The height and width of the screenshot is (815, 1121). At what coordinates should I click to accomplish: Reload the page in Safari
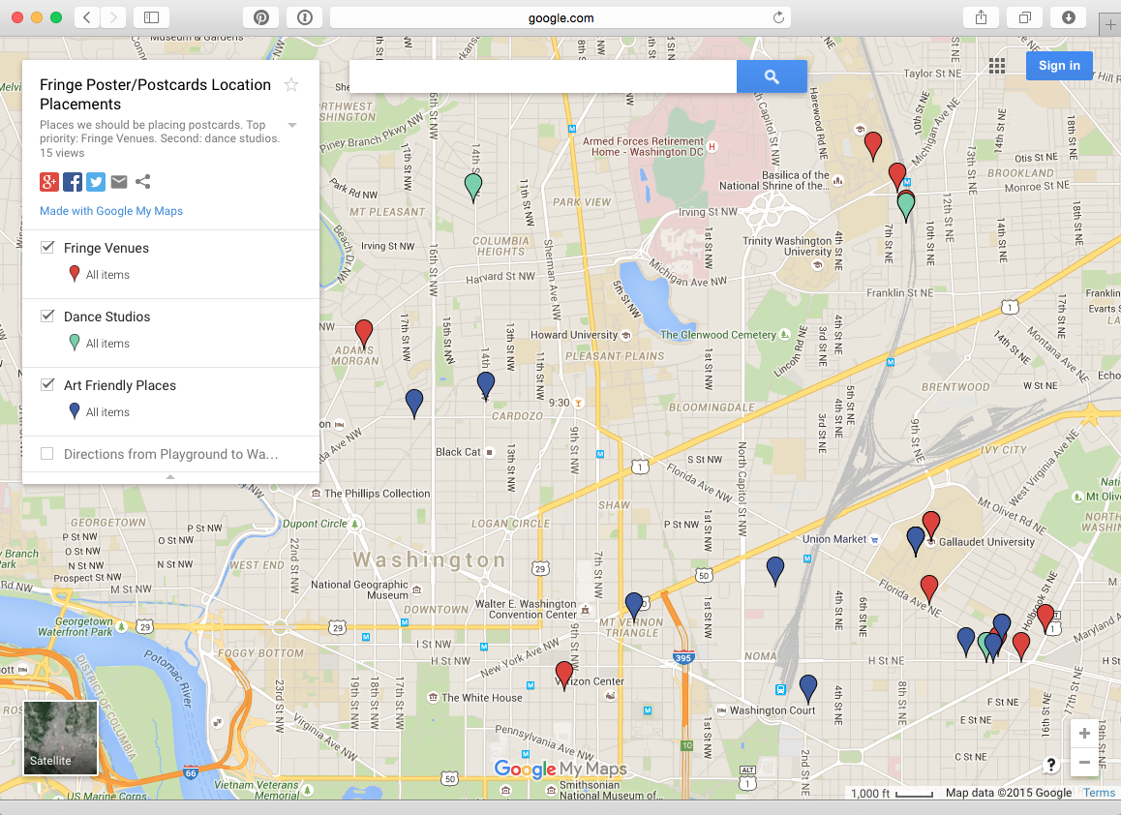coord(778,17)
